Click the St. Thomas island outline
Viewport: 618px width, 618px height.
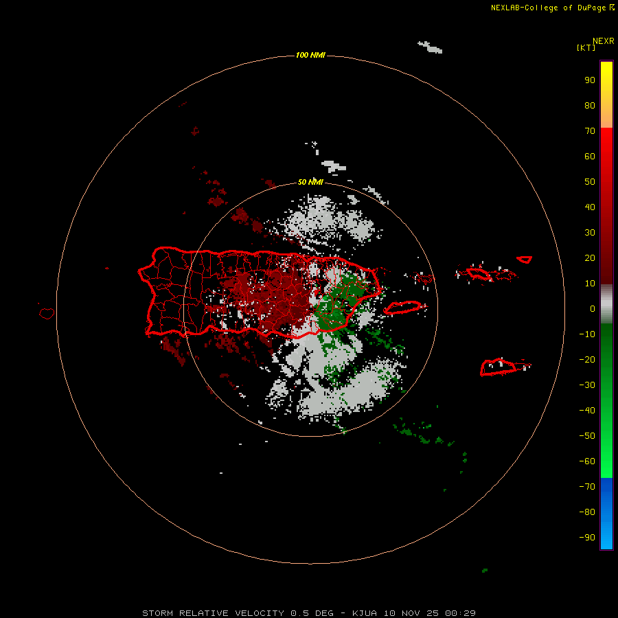click(x=479, y=273)
